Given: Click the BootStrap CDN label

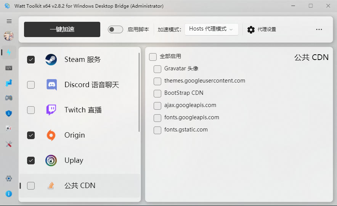Looking at the screenshot, I should (184, 93).
